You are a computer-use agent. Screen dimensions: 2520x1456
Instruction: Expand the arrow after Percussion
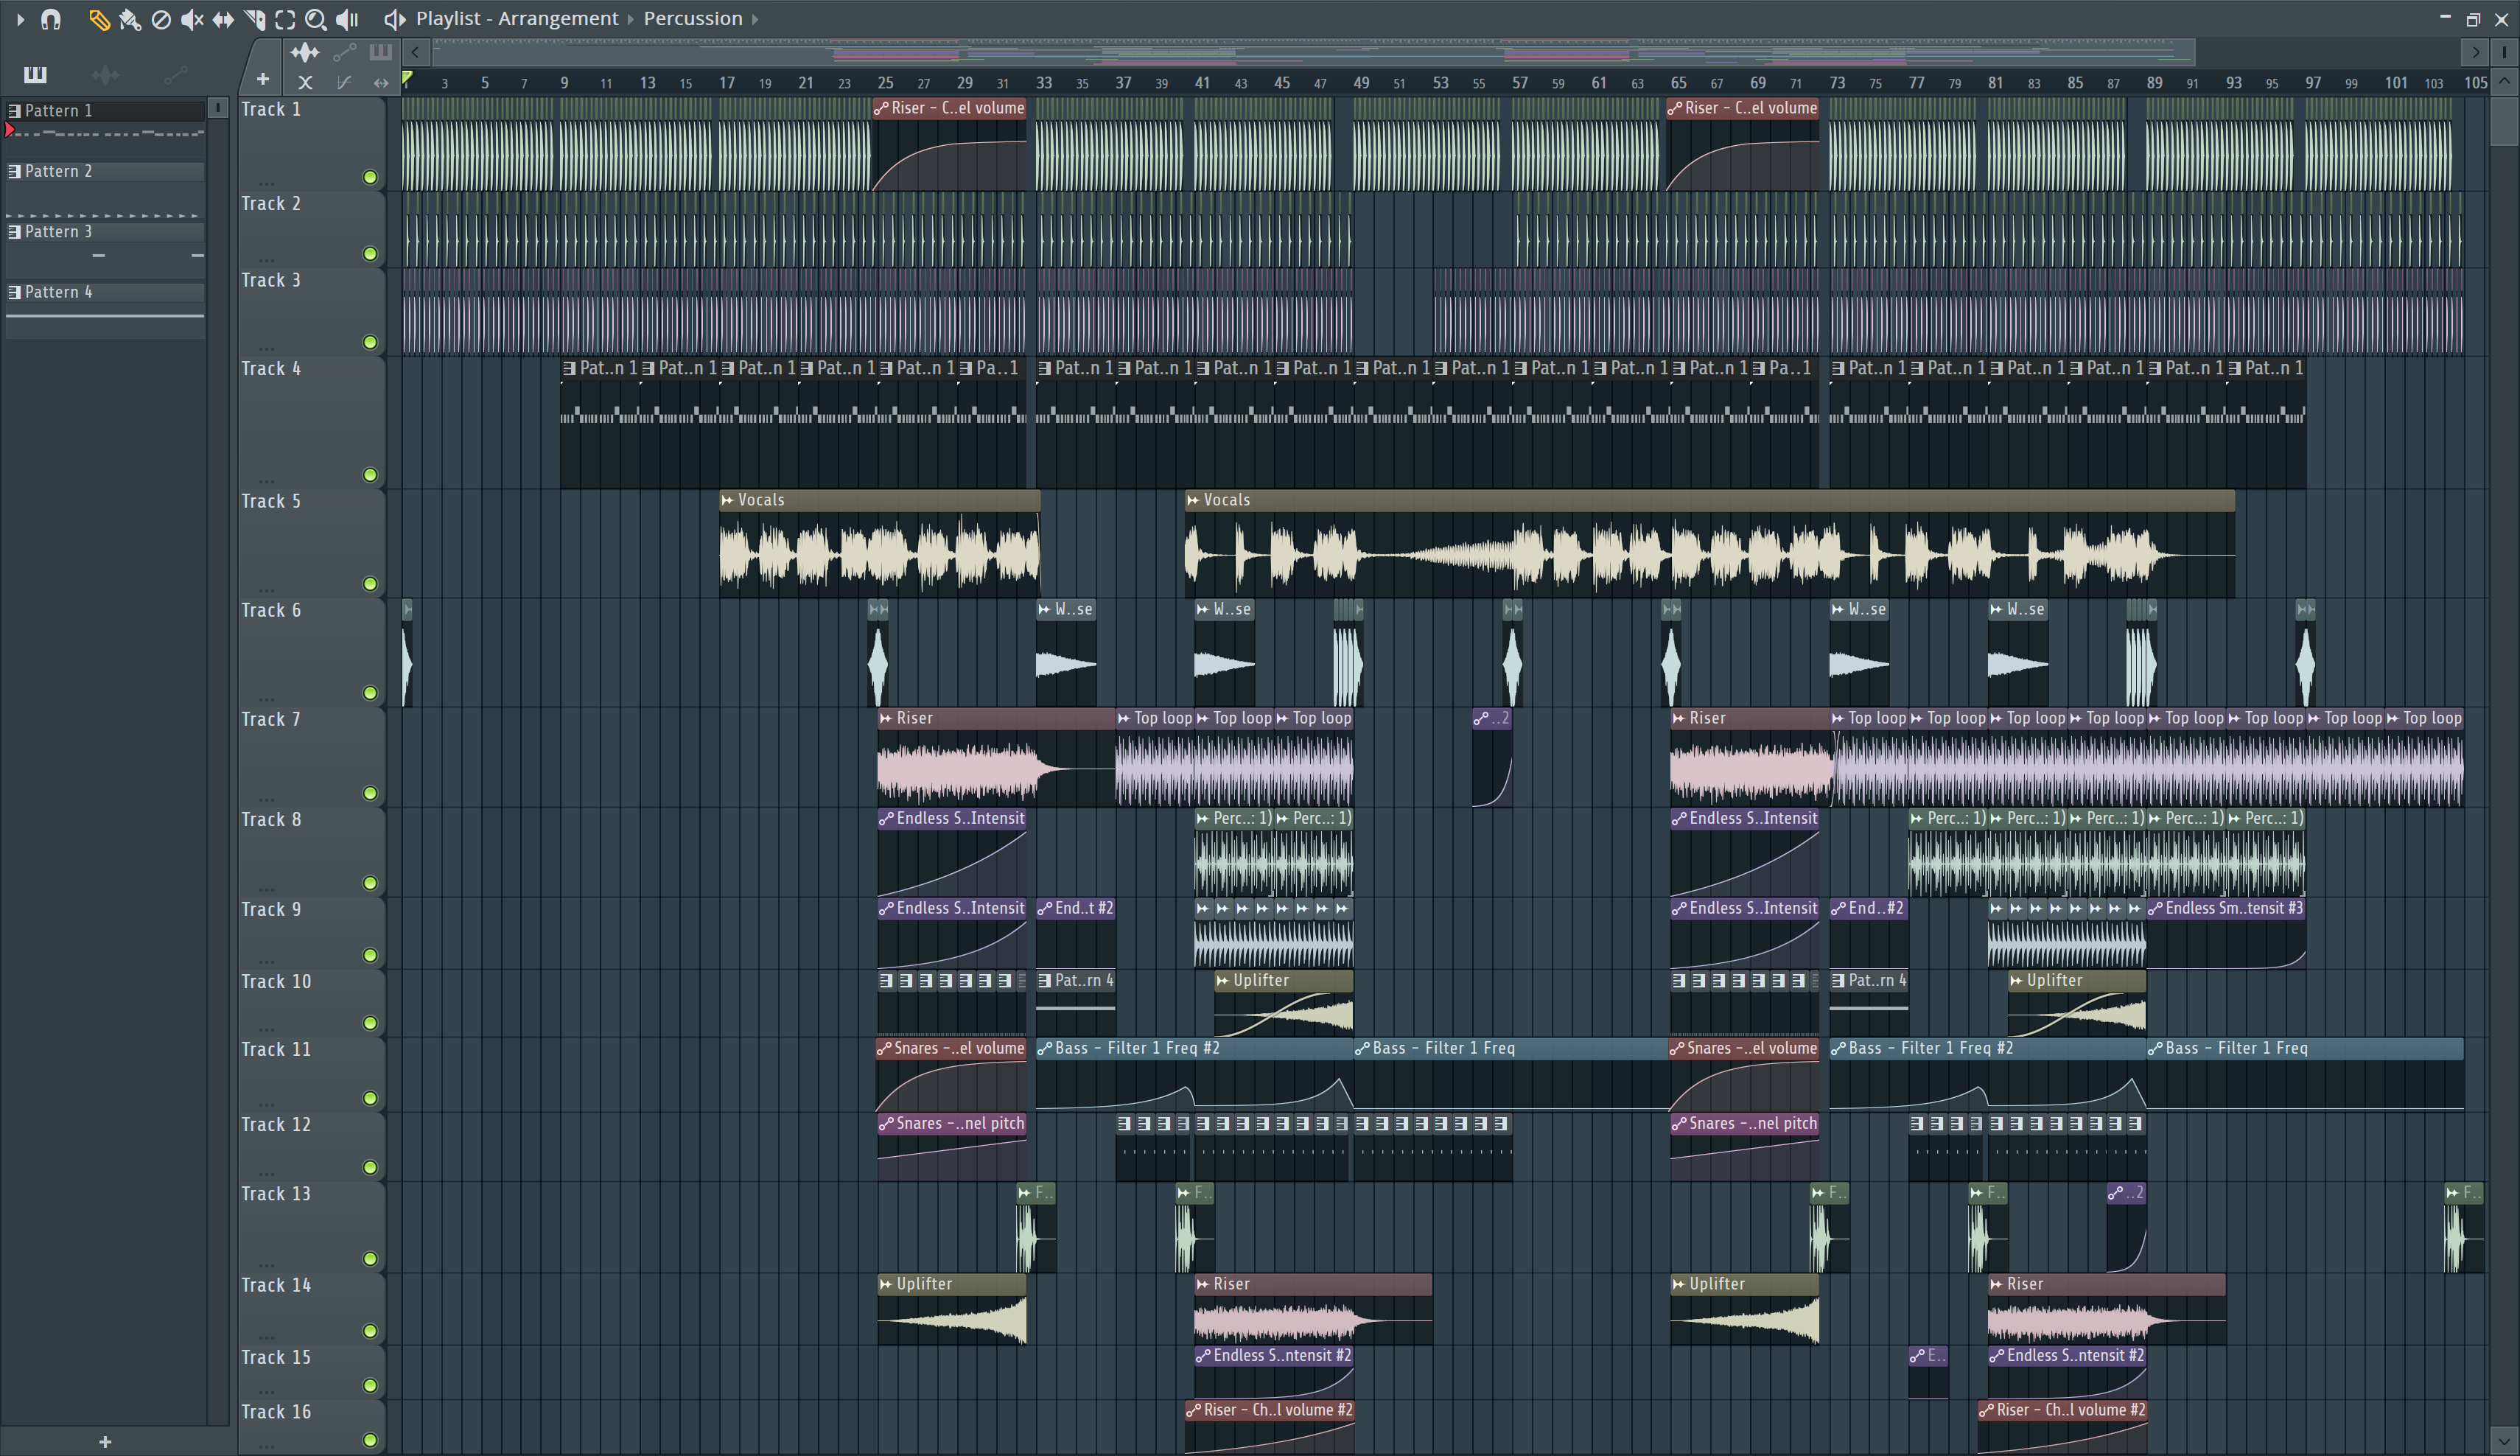click(x=755, y=19)
